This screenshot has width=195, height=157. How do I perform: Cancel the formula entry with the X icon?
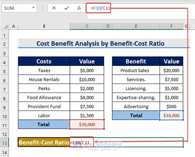[x=54, y=8]
